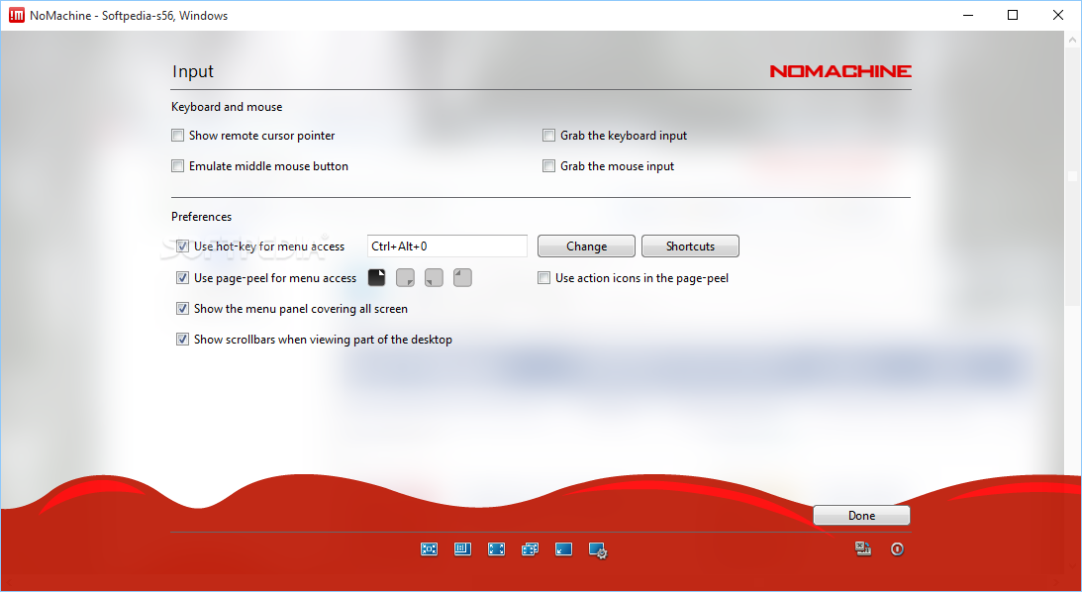This screenshot has width=1082, height=592.
Task: Click the Ctrl+Alt+0 hot-key field
Action: point(447,247)
